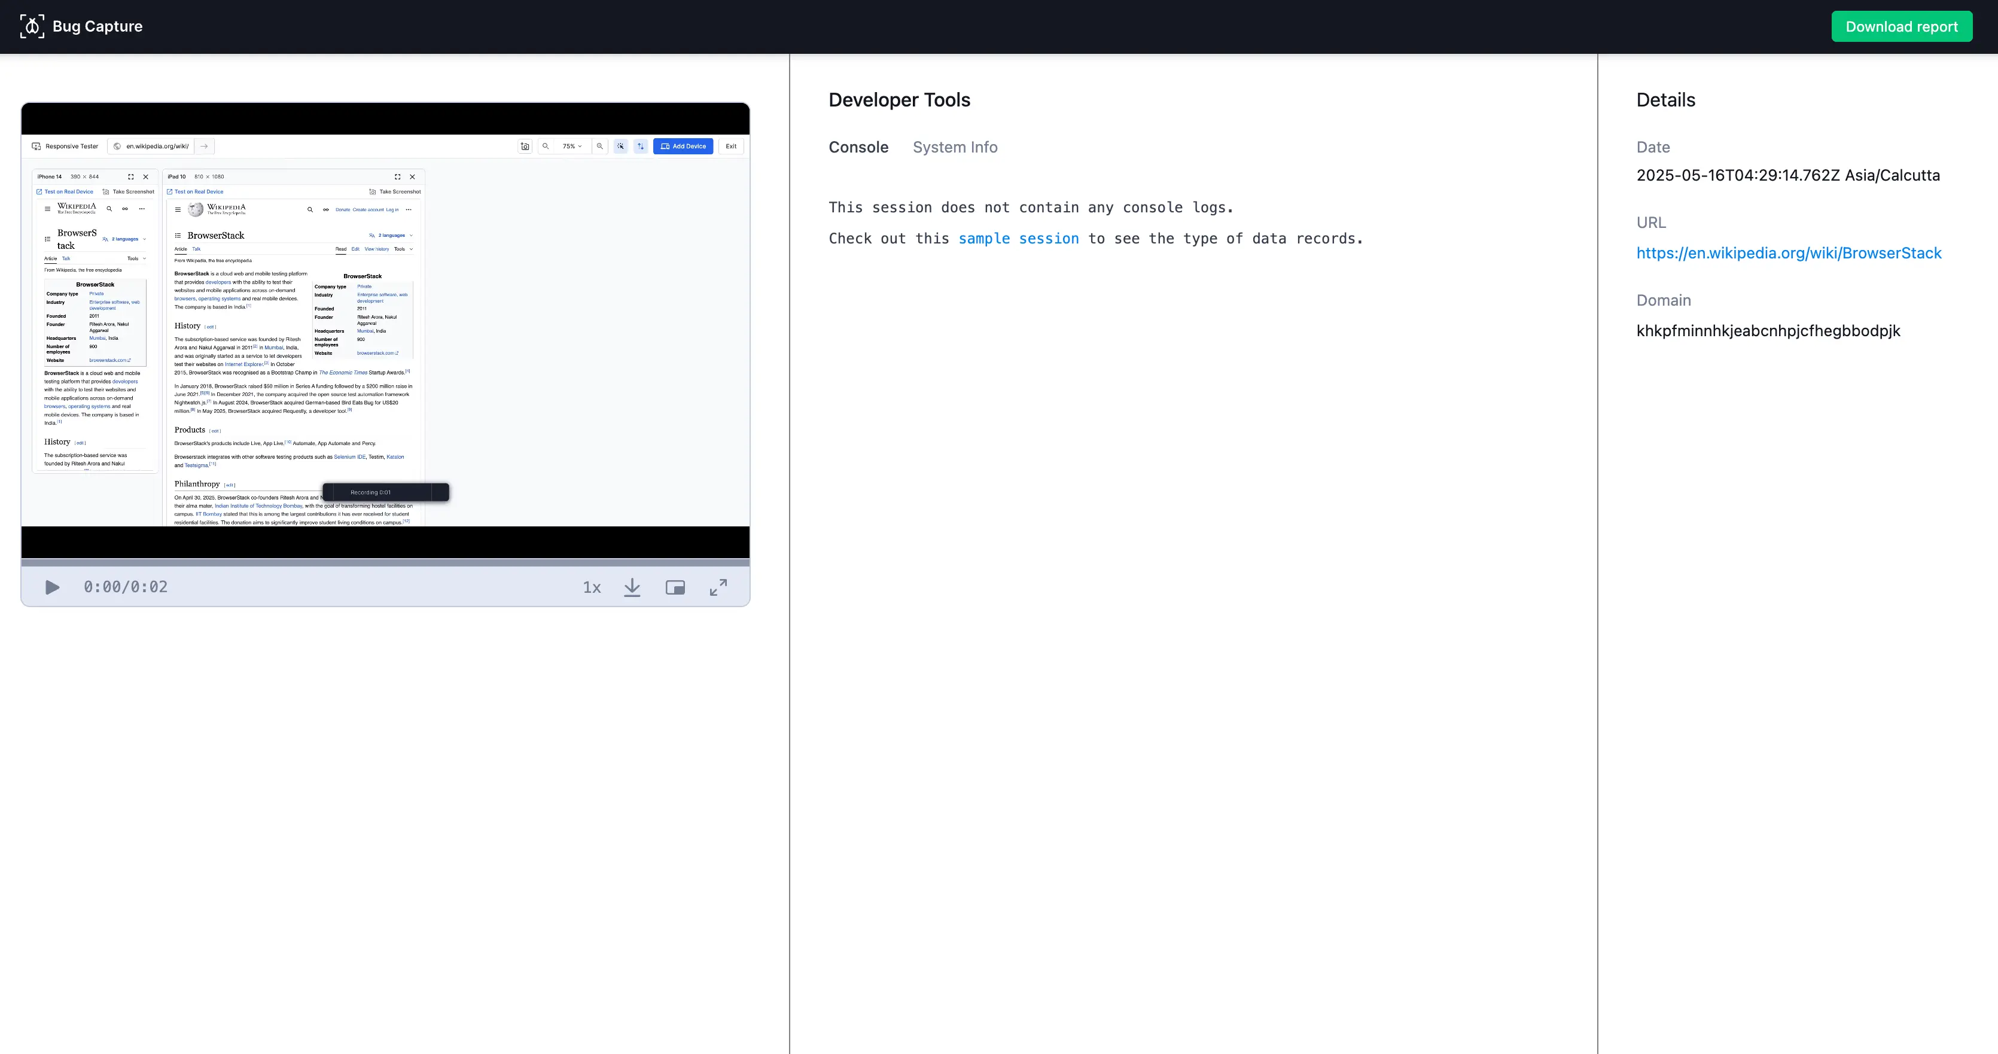Open the 75% zoom dropdown in recording

572,146
